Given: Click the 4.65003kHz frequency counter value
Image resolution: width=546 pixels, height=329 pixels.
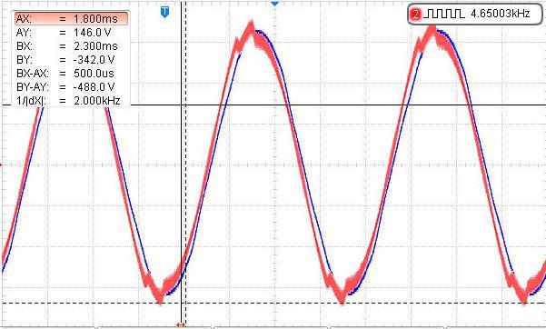Looking at the screenshot, I should (500, 14).
